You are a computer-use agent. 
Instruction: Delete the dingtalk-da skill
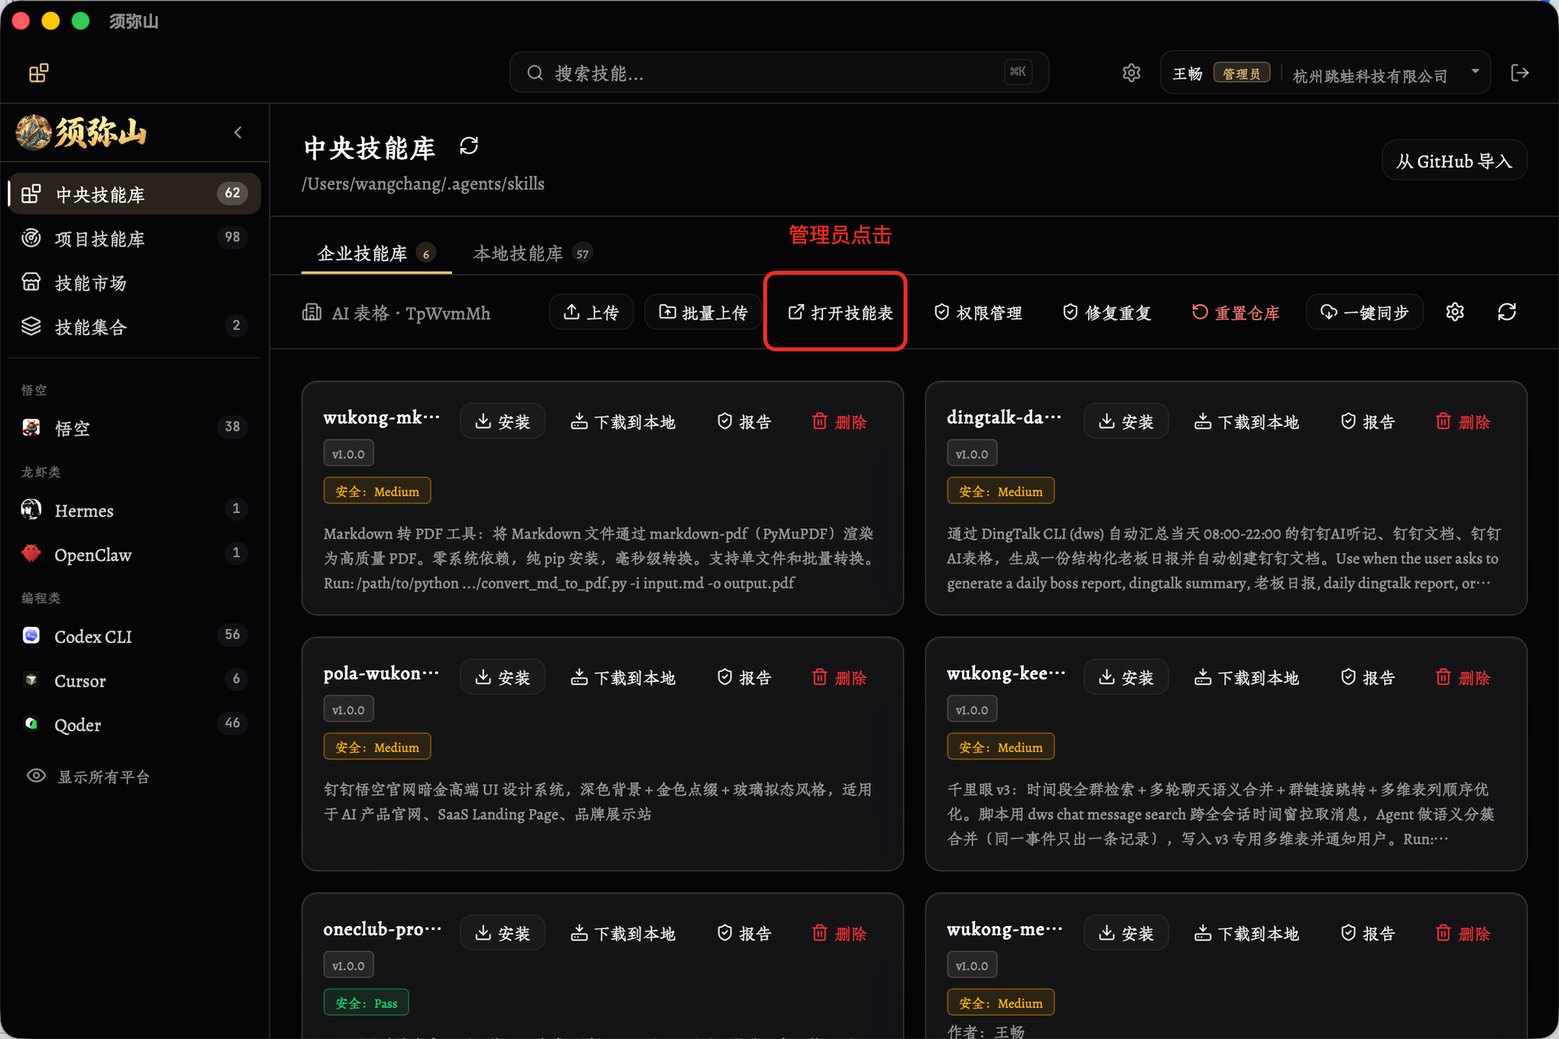[x=1463, y=422]
